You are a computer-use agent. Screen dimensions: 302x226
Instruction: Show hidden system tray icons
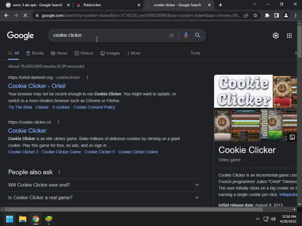(257, 219)
